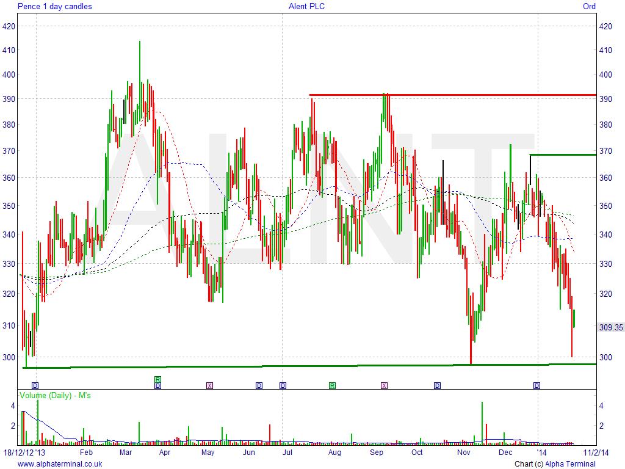Image resolution: width=625 pixels, height=469 pixels.
Task: Click the 'Volume (Daily) - M's' panel label
Action: pos(55,396)
